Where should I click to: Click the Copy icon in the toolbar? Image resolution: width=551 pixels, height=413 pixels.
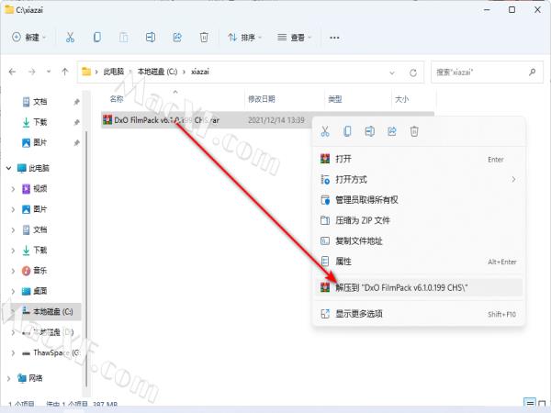pos(97,37)
